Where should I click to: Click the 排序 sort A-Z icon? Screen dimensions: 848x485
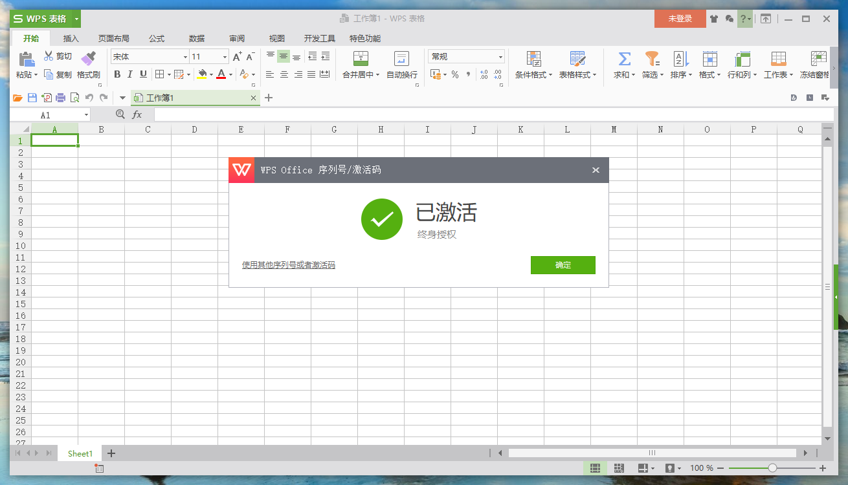coord(681,59)
